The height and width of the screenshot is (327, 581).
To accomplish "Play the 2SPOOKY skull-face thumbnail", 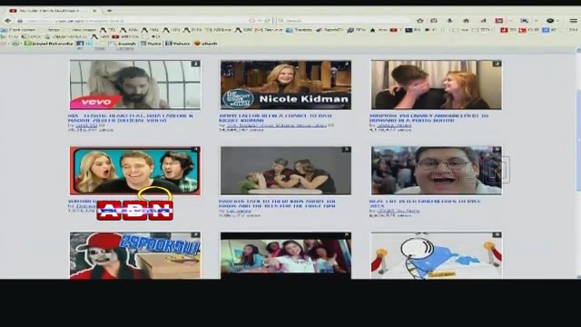I will point(135,255).
